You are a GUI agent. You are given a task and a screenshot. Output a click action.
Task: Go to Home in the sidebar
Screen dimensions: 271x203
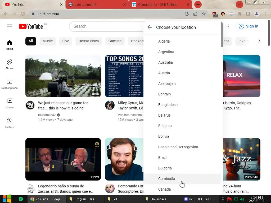click(10, 45)
